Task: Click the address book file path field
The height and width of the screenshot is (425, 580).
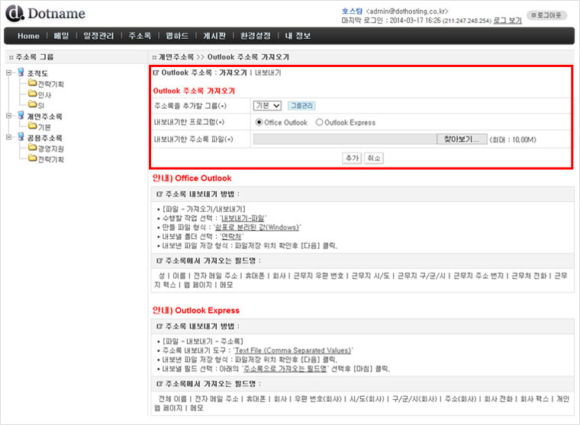Action: click(x=344, y=139)
